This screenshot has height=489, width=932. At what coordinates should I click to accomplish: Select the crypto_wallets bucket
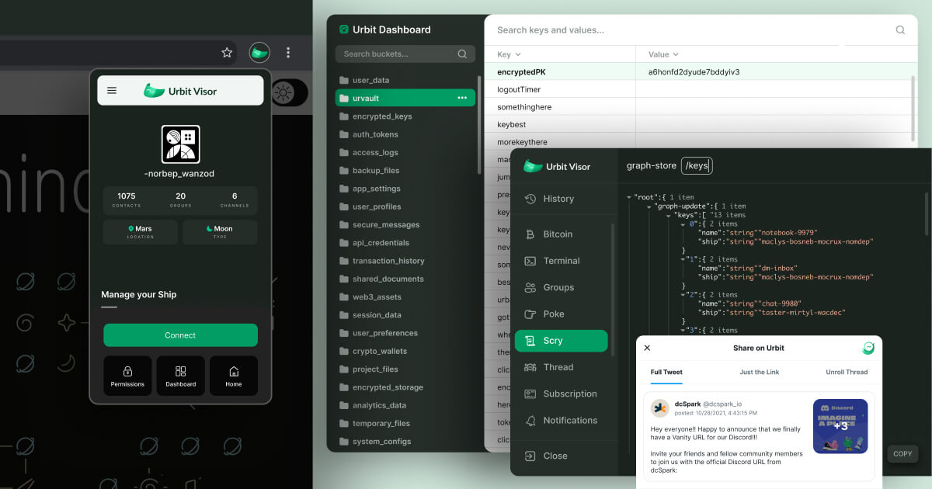pyautogui.click(x=405, y=352)
